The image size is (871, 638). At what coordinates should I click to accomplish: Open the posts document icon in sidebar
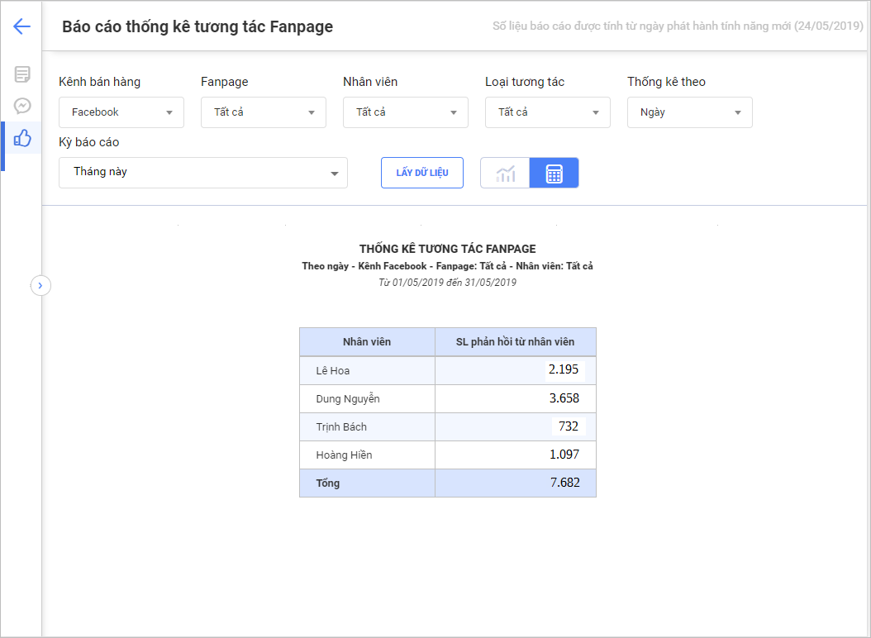22,74
